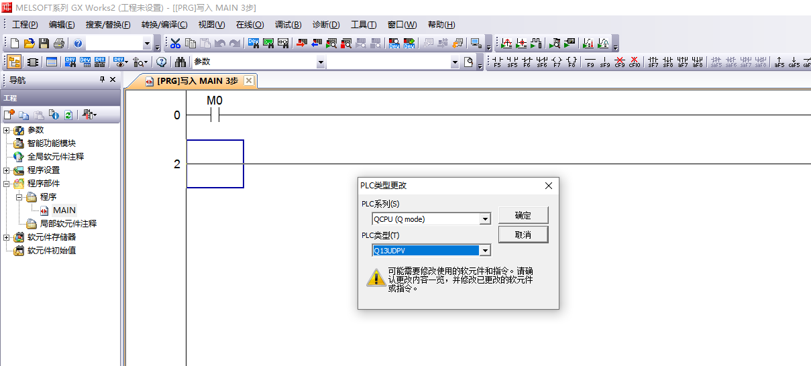Viewport: 811px width, 366px height.
Task: Click the Save project icon
Action: (x=44, y=44)
